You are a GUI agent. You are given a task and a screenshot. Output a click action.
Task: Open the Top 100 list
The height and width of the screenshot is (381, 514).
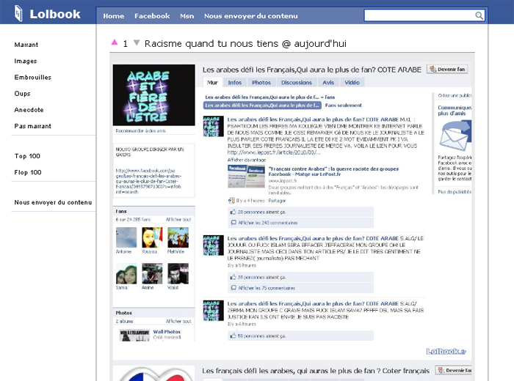click(28, 156)
